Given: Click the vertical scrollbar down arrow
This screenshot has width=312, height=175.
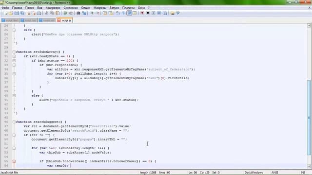Looking at the screenshot, I should tap(309, 166).
